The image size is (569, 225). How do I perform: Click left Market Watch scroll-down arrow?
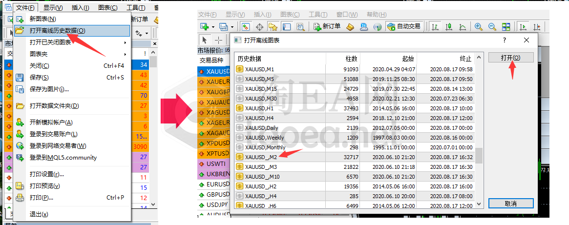[x=153, y=205]
